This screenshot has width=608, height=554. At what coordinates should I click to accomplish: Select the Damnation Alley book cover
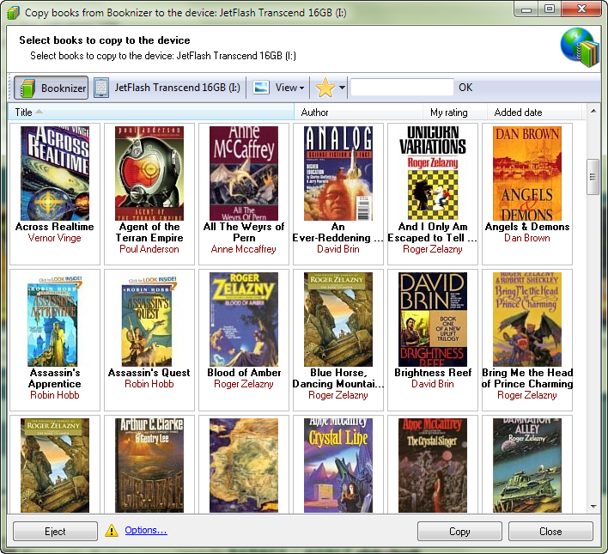click(x=527, y=466)
